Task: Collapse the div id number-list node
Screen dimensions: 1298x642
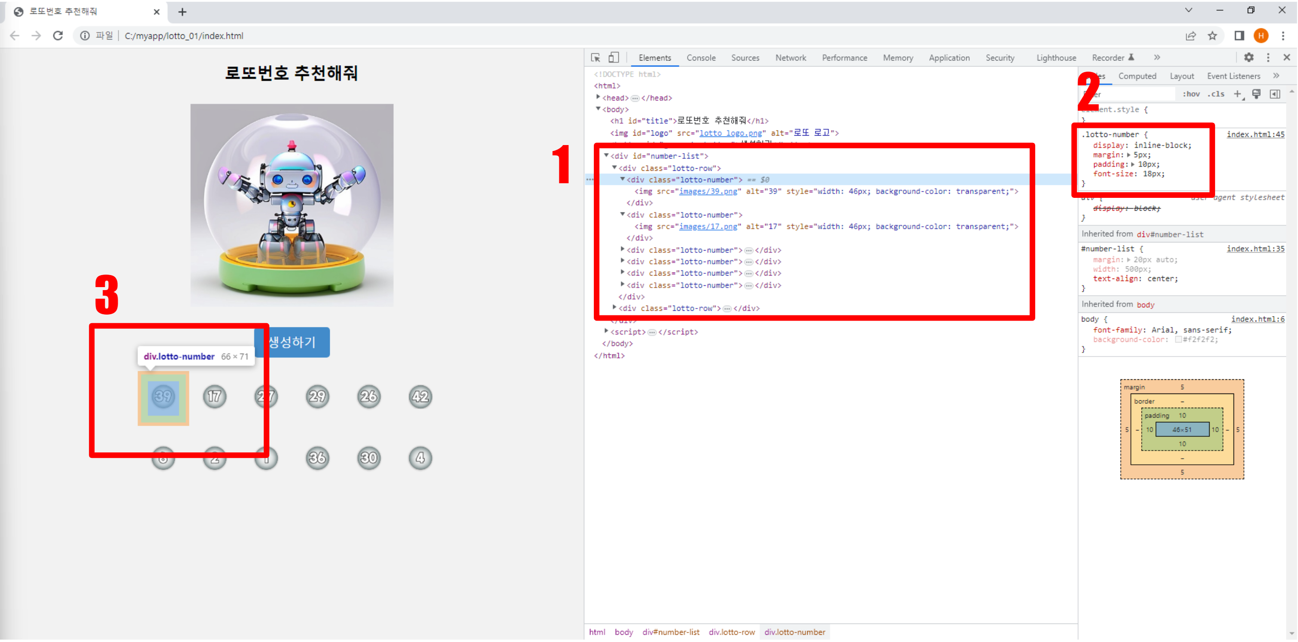Action: tap(606, 156)
